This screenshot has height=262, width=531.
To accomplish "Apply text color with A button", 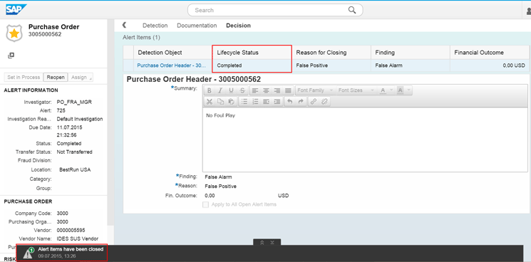I will point(383,90).
